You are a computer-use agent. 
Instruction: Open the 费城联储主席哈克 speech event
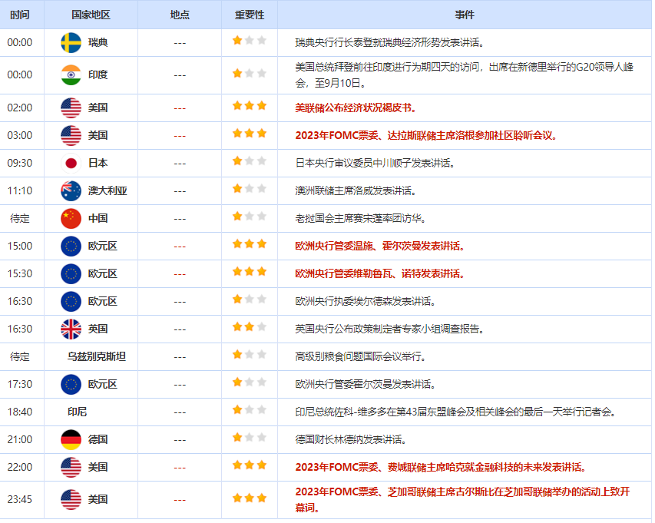pos(441,467)
